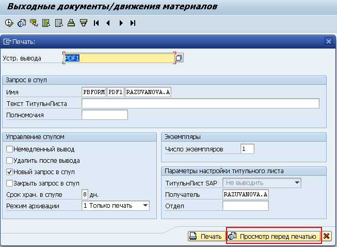Click the filter funnel toolbar icon
337x247 pixels.
pos(84,23)
